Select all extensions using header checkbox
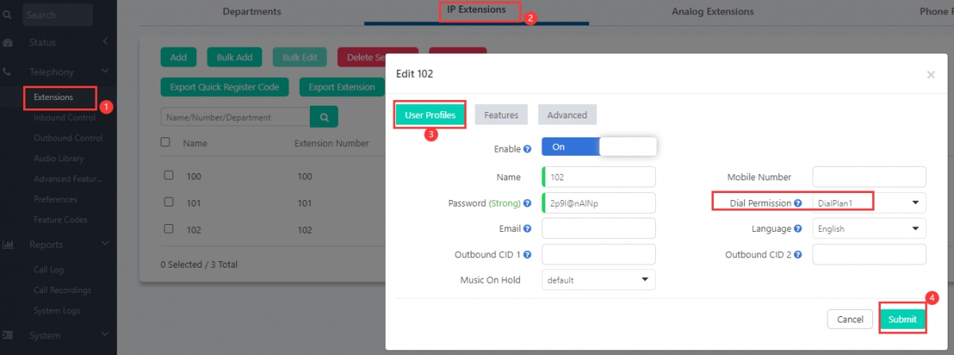Screen dimensions: 954x355 (x=165, y=142)
